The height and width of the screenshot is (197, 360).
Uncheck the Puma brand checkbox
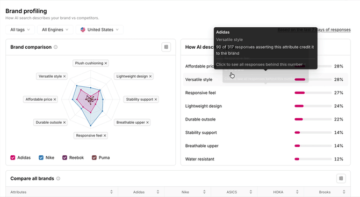click(94, 157)
